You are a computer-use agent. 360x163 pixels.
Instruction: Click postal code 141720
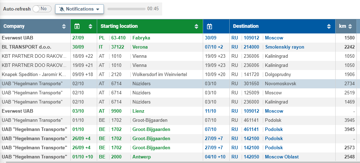[252, 74]
